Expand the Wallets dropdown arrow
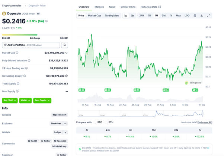The width and height of the screenshot is (224, 156). pyautogui.click(x=65, y=132)
